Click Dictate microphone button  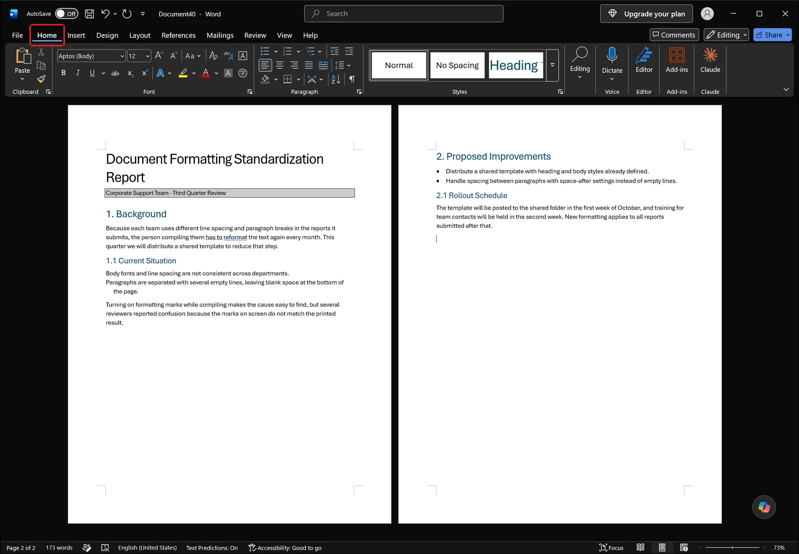coord(612,56)
